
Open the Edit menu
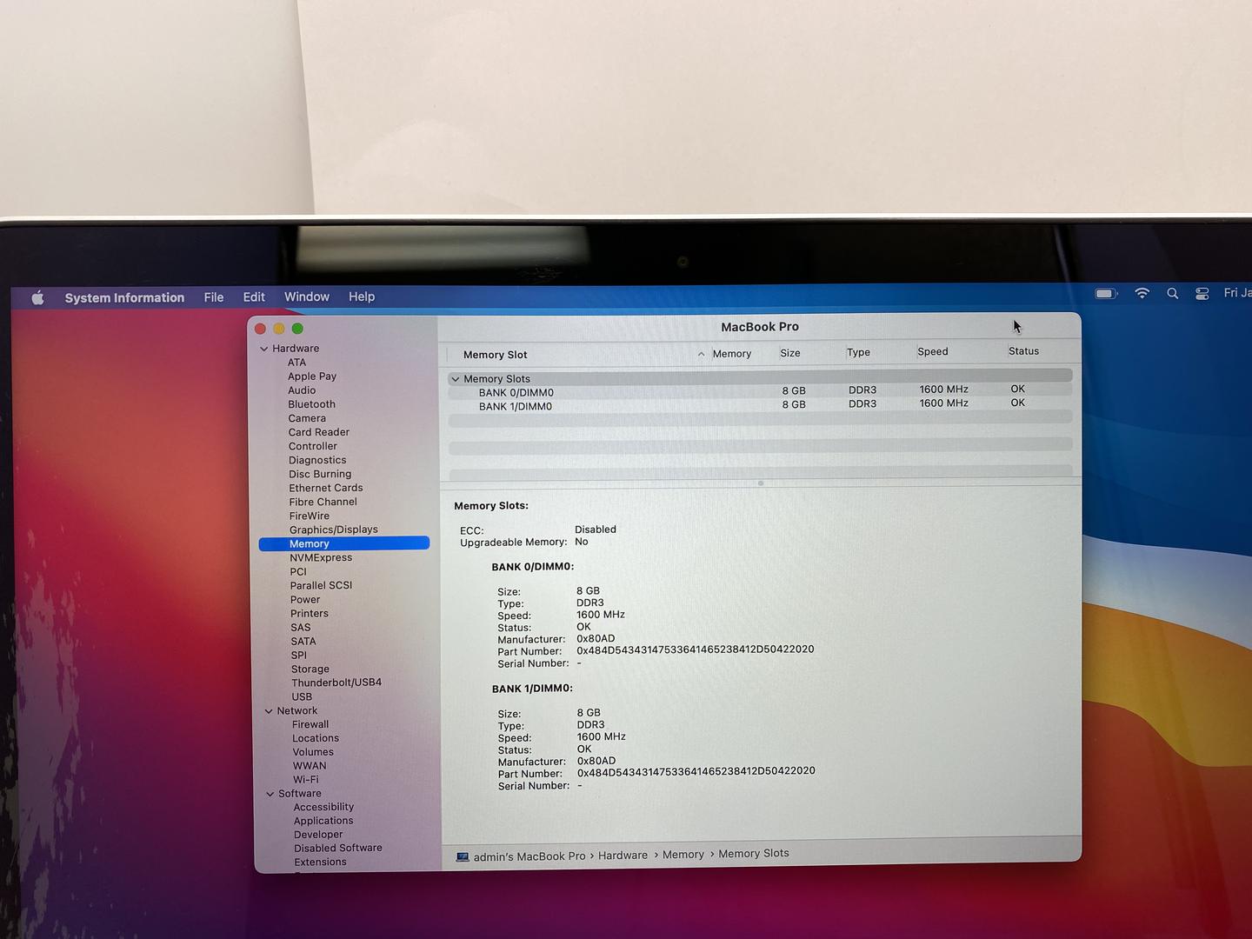[x=254, y=296]
